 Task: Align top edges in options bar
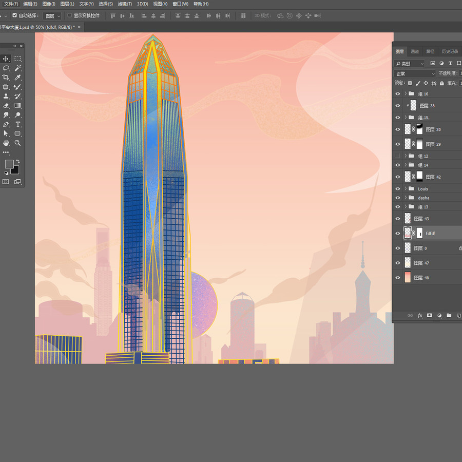(113, 15)
